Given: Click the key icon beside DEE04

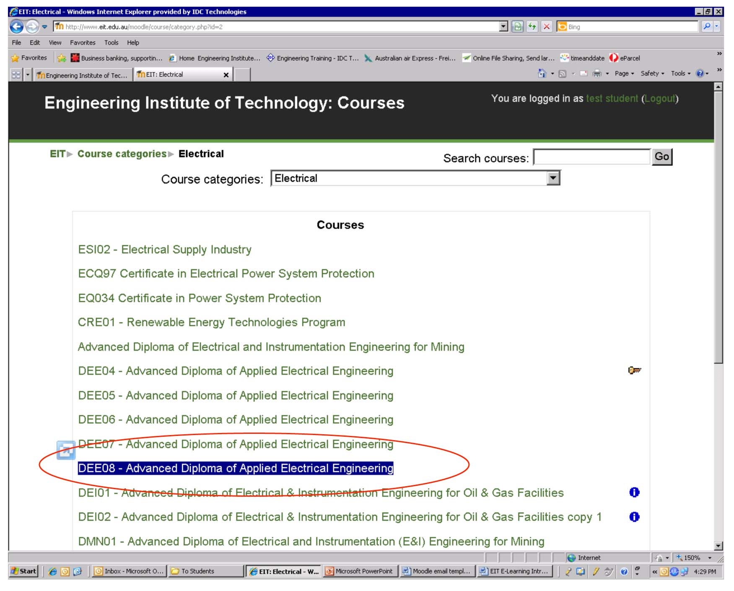Looking at the screenshot, I should pos(634,370).
